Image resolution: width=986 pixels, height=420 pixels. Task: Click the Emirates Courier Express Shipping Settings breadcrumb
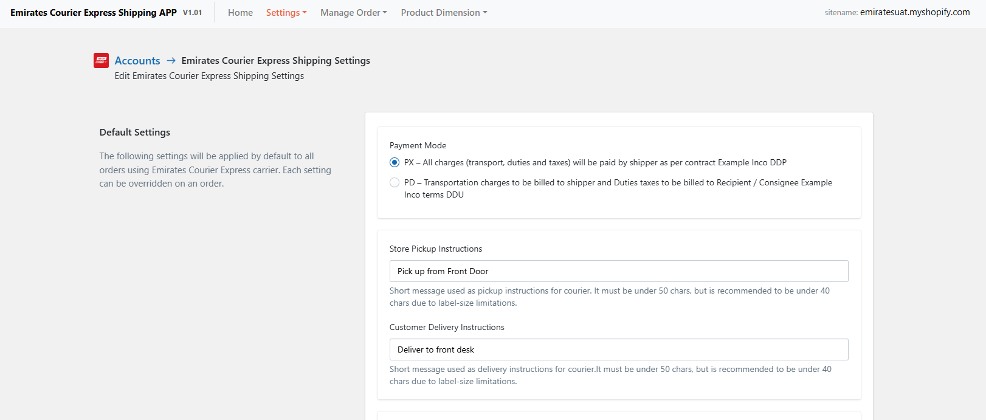276,60
